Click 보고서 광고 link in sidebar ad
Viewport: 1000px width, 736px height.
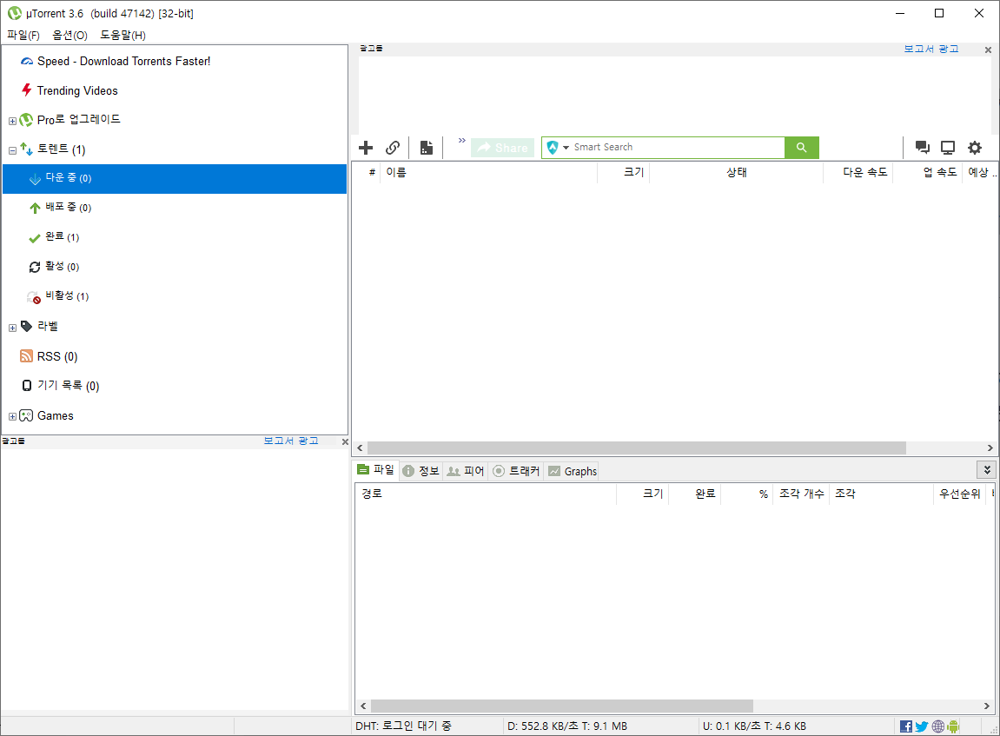click(x=291, y=441)
